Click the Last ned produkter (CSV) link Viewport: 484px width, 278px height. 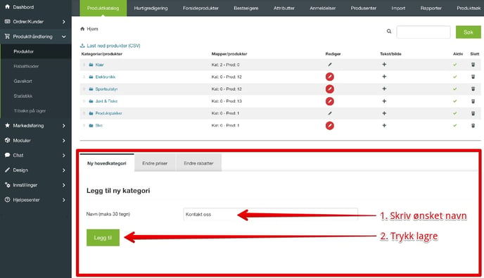click(x=113, y=46)
